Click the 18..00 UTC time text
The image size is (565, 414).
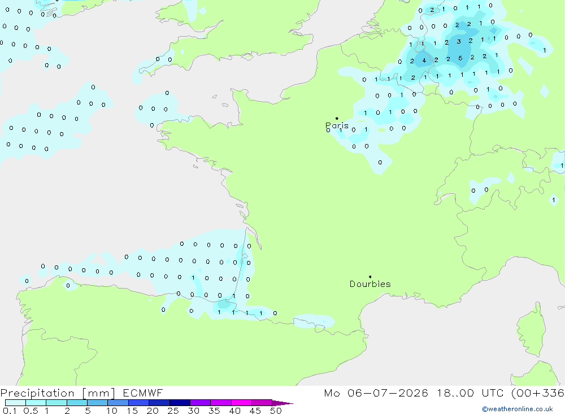[470, 393]
